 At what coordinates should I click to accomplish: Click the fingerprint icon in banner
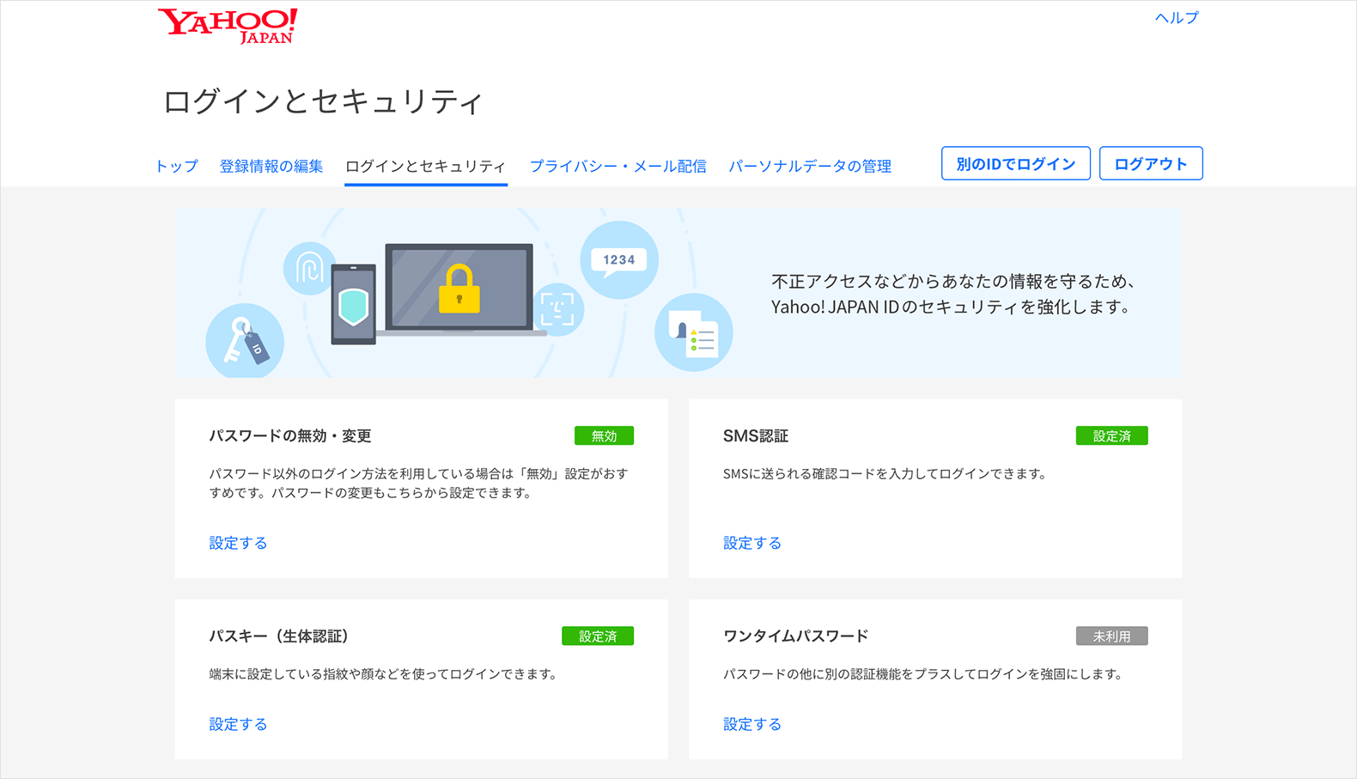point(309,269)
